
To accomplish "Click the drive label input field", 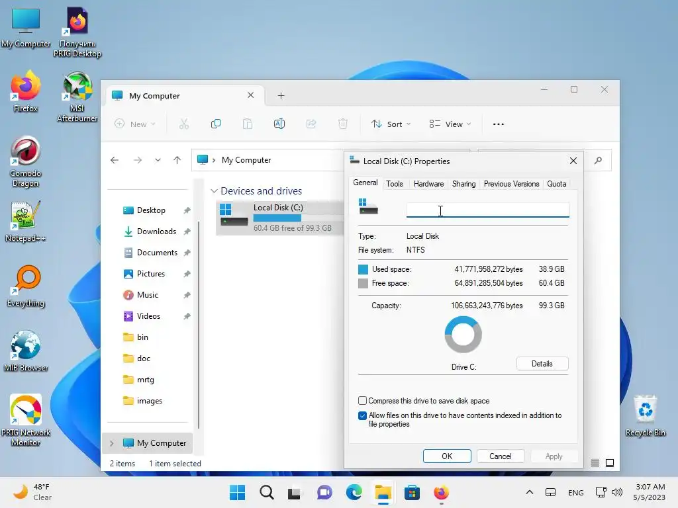I will pyautogui.click(x=487, y=210).
